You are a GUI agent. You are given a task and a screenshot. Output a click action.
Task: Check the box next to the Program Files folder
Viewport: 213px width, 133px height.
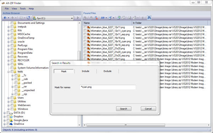point(12,49)
